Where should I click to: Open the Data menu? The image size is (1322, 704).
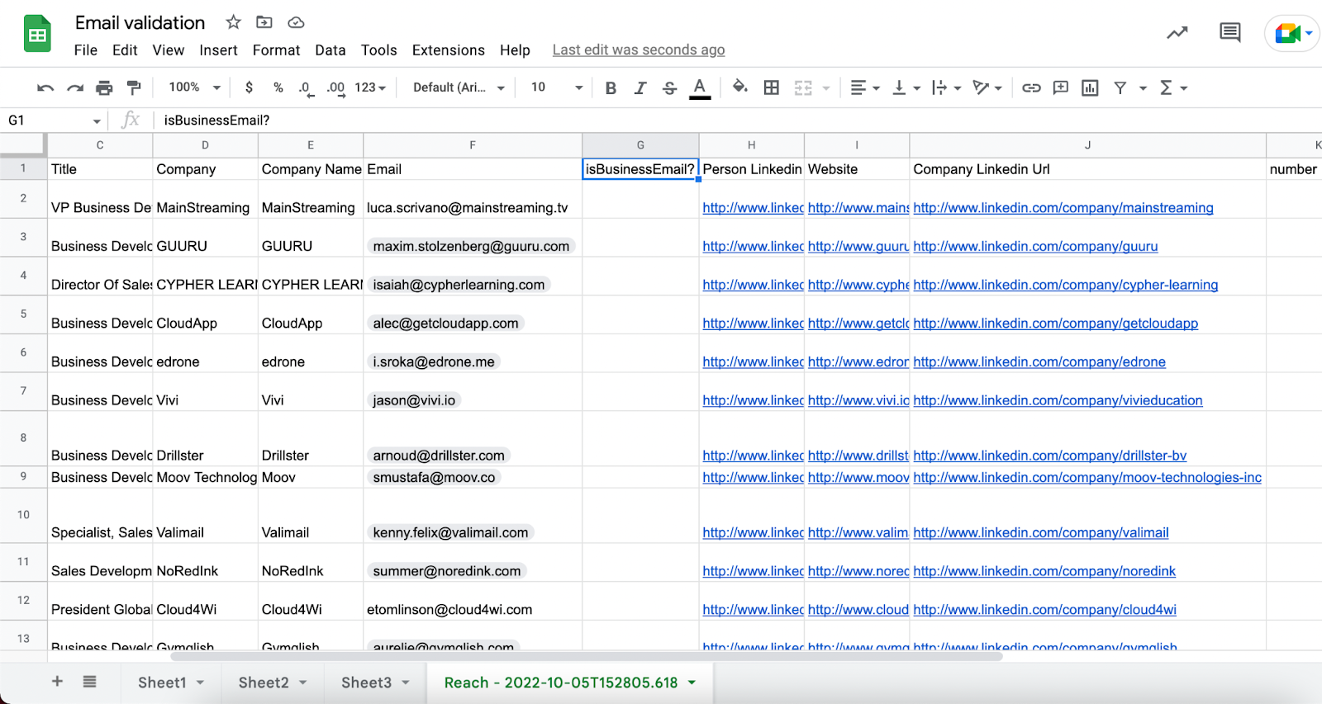330,50
